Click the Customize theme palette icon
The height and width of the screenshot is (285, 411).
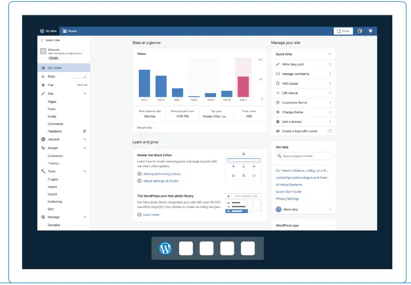[x=278, y=102]
